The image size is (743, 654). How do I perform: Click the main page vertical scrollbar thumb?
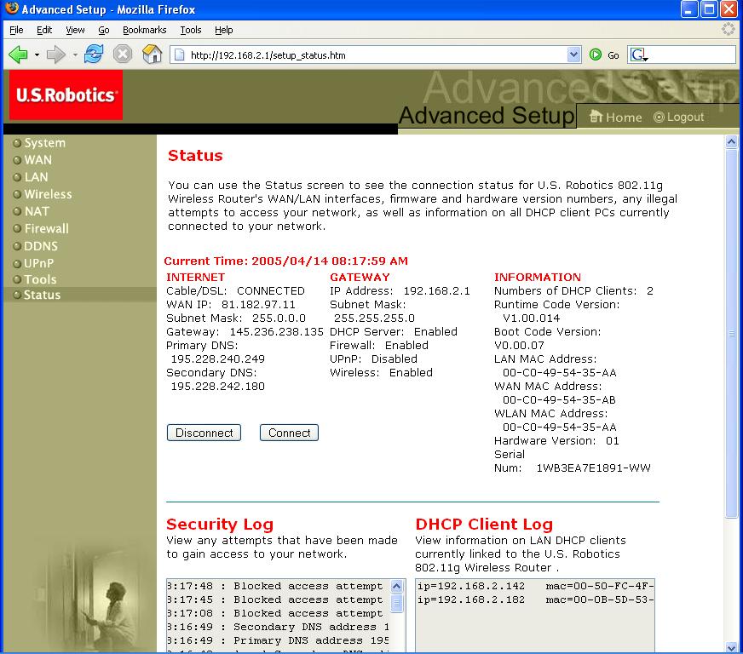point(731,334)
